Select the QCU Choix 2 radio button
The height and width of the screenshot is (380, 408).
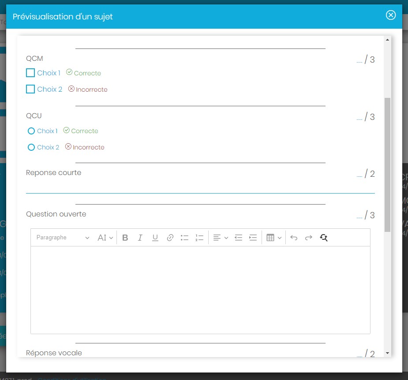click(31, 147)
